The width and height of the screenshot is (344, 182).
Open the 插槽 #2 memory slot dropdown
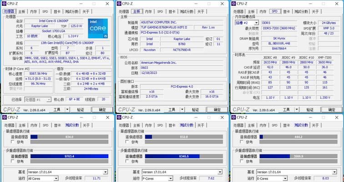click(247, 23)
